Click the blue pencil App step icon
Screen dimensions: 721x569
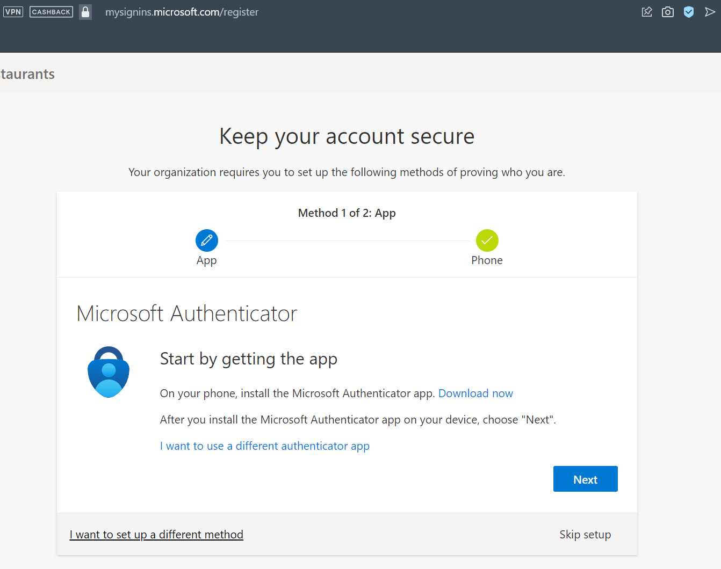click(207, 240)
